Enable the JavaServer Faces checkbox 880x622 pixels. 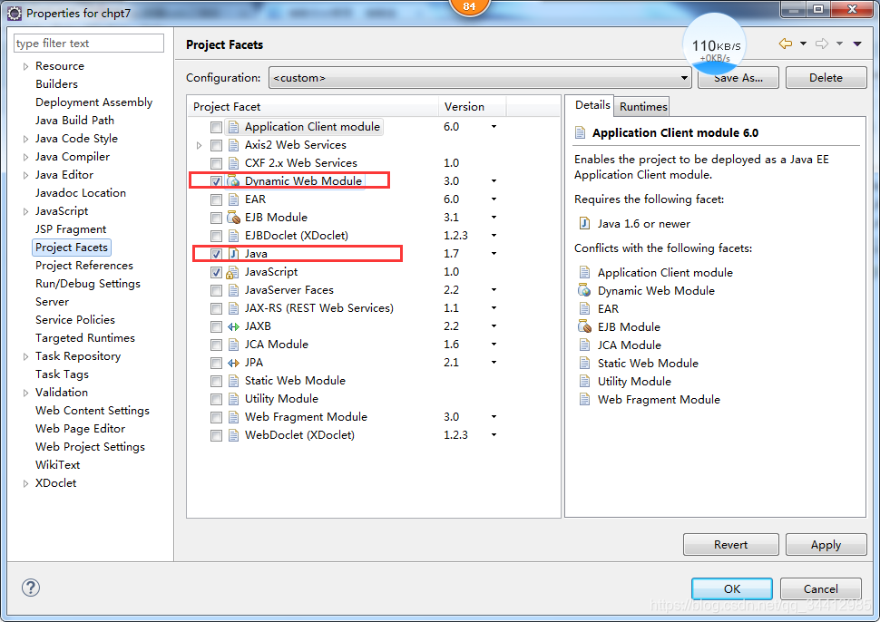pyautogui.click(x=216, y=290)
